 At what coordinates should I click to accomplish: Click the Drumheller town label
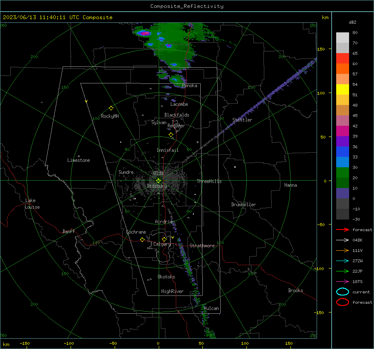coord(244,205)
